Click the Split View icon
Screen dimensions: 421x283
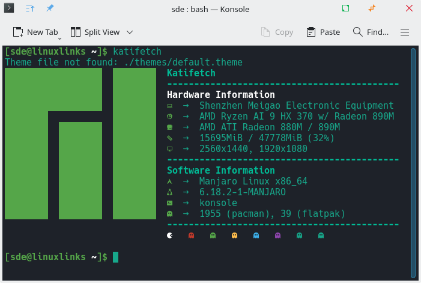click(76, 32)
